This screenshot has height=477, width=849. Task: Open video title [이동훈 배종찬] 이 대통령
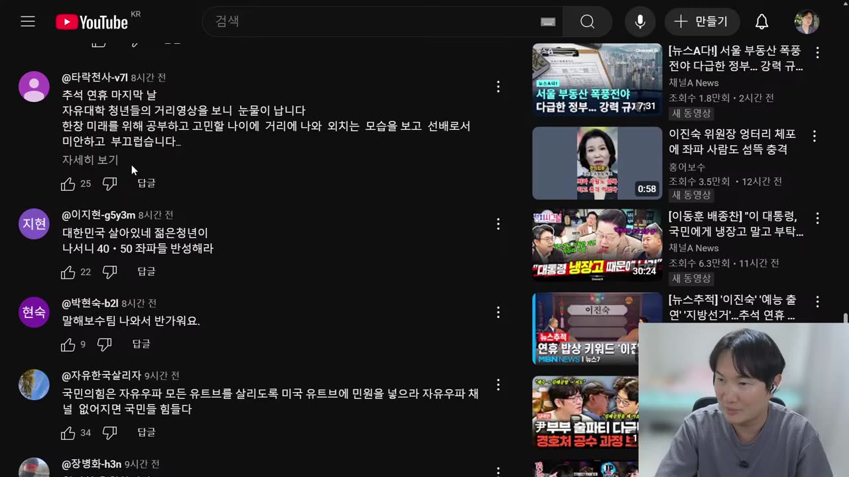pos(736,224)
